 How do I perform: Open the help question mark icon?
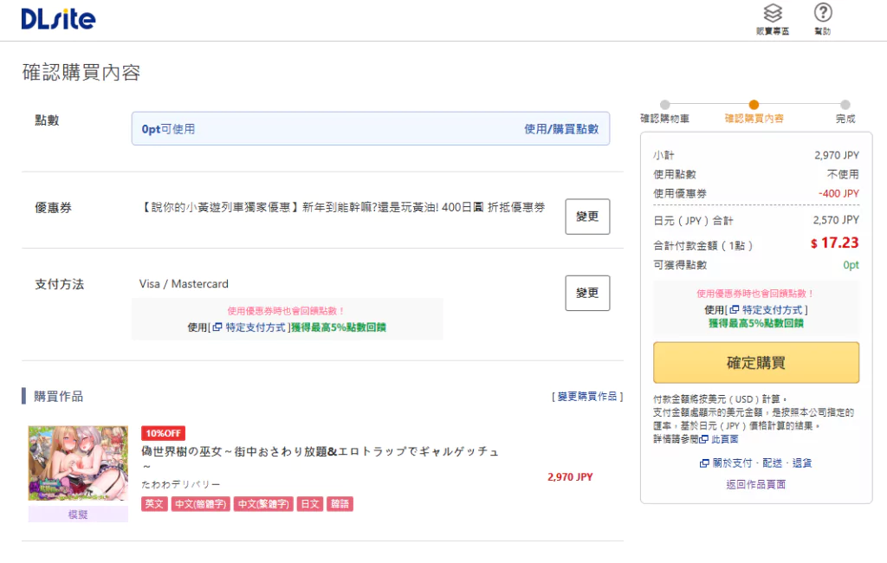tap(823, 13)
